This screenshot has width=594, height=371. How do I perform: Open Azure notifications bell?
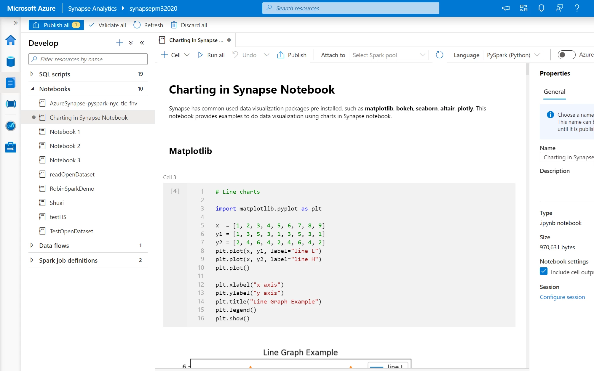pos(541,8)
